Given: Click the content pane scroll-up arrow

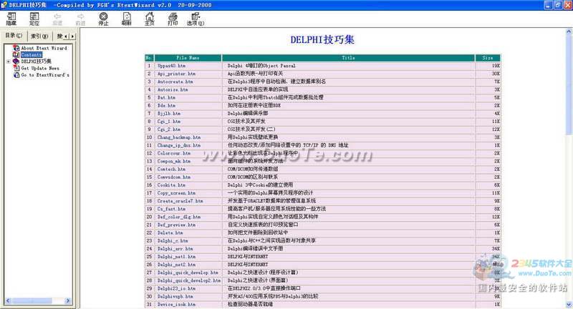Looking at the screenshot, I should [569, 31].
